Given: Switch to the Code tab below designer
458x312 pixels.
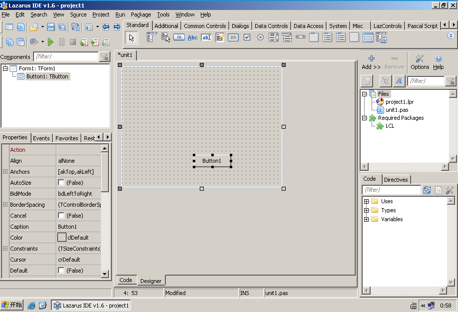Looking at the screenshot, I should tap(125, 280).
